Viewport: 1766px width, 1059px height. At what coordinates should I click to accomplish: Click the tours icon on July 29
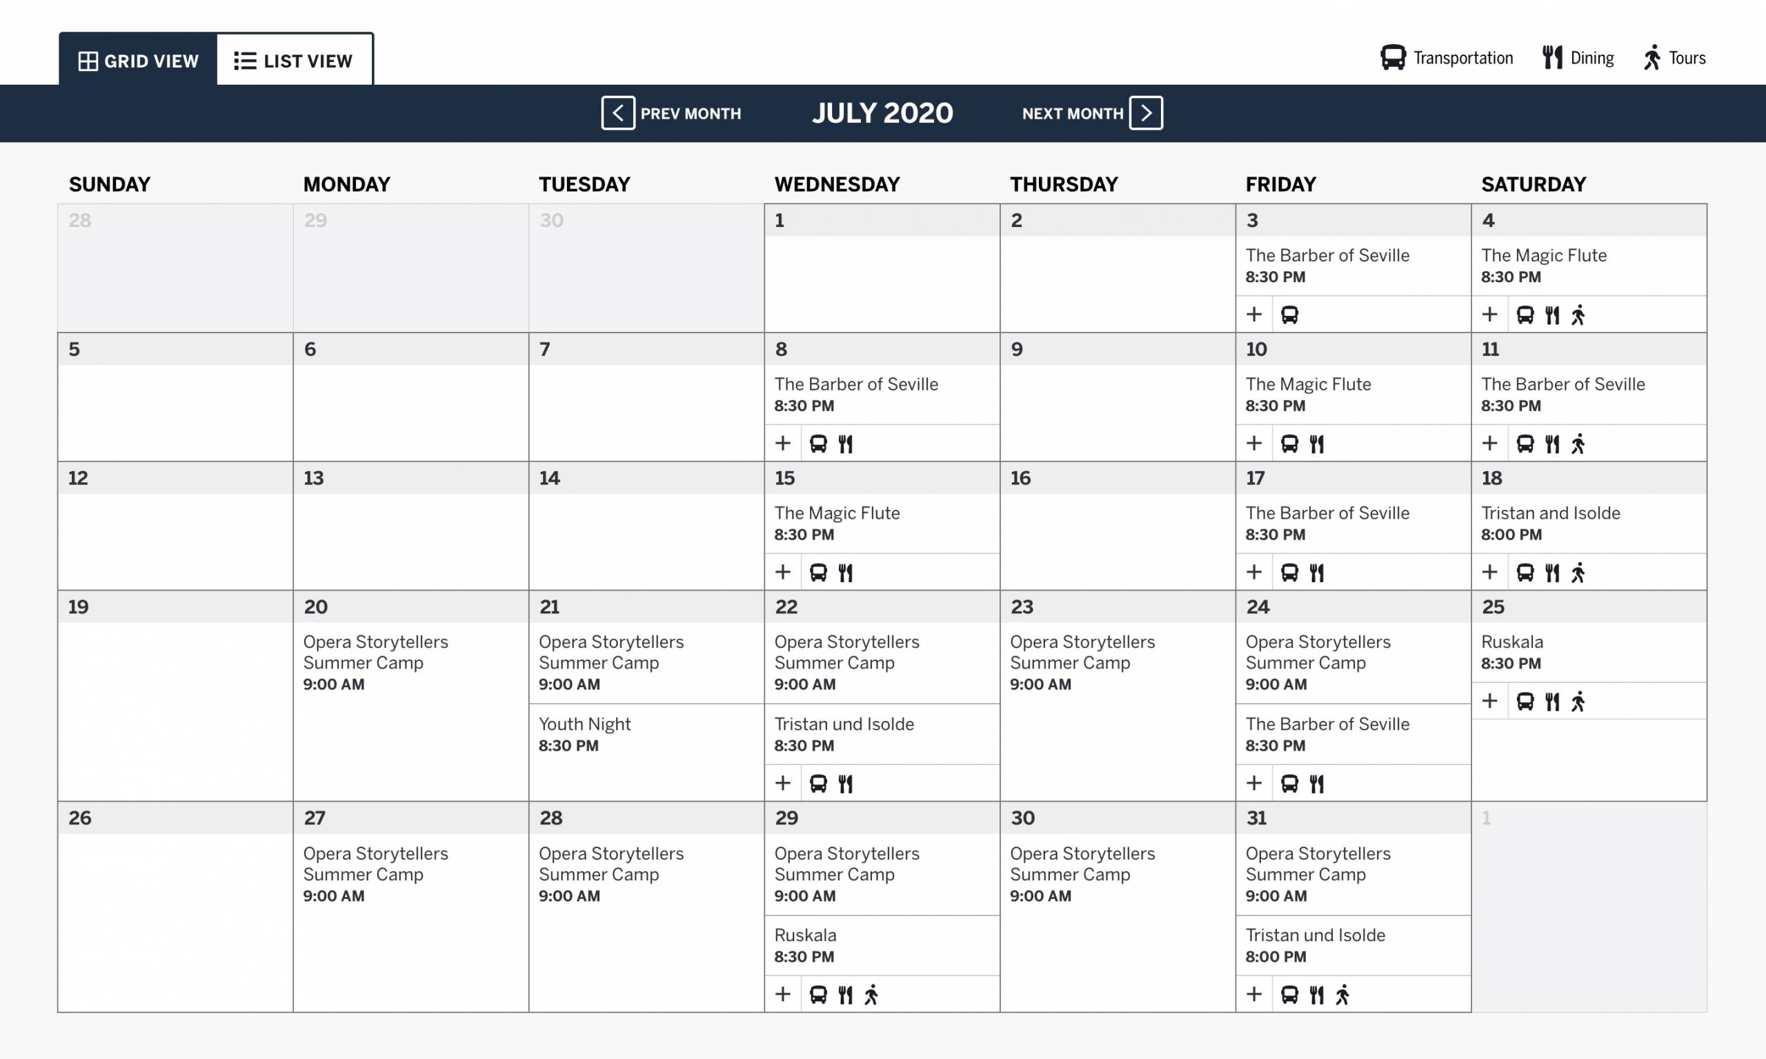click(871, 995)
